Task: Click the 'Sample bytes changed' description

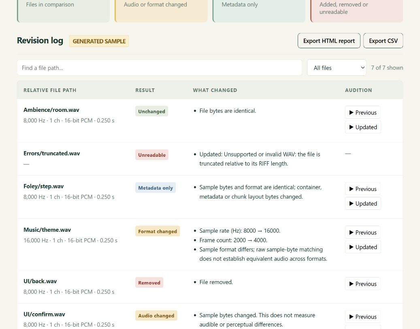Action: (x=257, y=320)
